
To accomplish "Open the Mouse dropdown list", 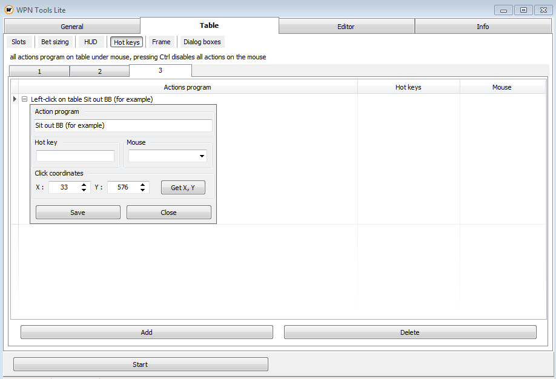I will [201, 156].
